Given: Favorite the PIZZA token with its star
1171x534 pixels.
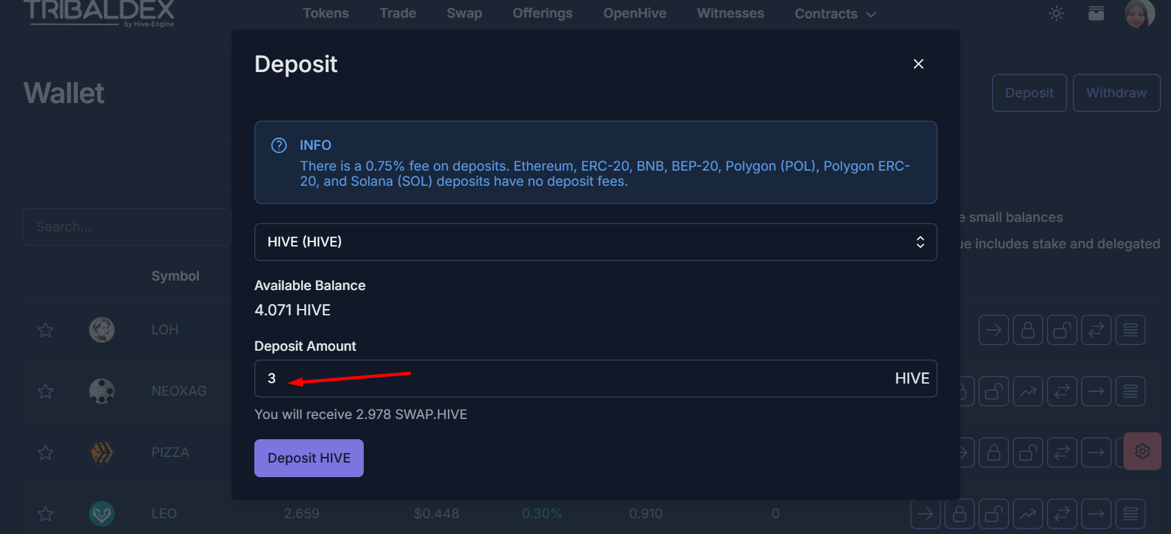Looking at the screenshot, I should 46,452.
